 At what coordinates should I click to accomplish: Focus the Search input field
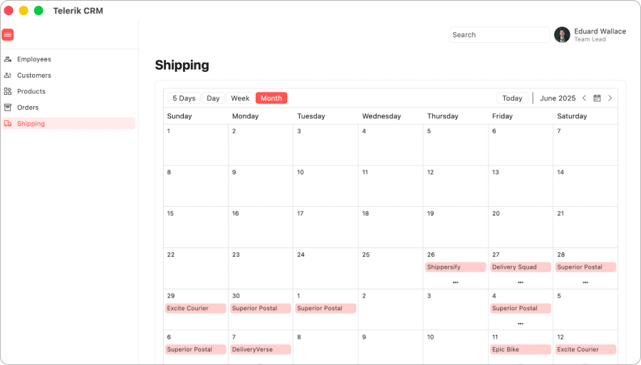click(x=499, y=35)
